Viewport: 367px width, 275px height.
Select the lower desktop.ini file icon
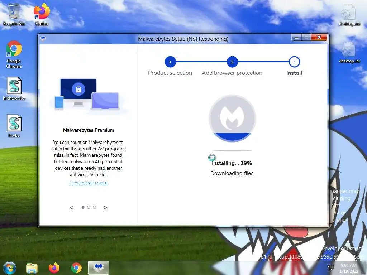(349, 52)
